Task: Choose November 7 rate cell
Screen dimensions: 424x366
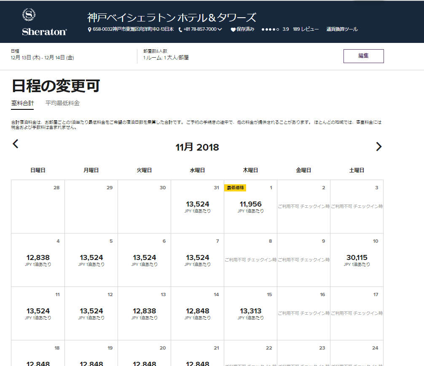Action: (x=197, y=260)
